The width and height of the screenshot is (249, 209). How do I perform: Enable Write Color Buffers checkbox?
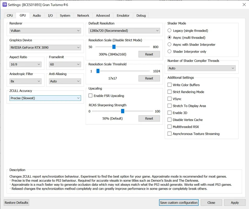click(x=183, y=85)
